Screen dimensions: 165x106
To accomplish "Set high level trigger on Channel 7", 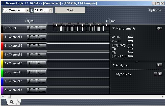I will pyautogui.click(x=34, y=90).
